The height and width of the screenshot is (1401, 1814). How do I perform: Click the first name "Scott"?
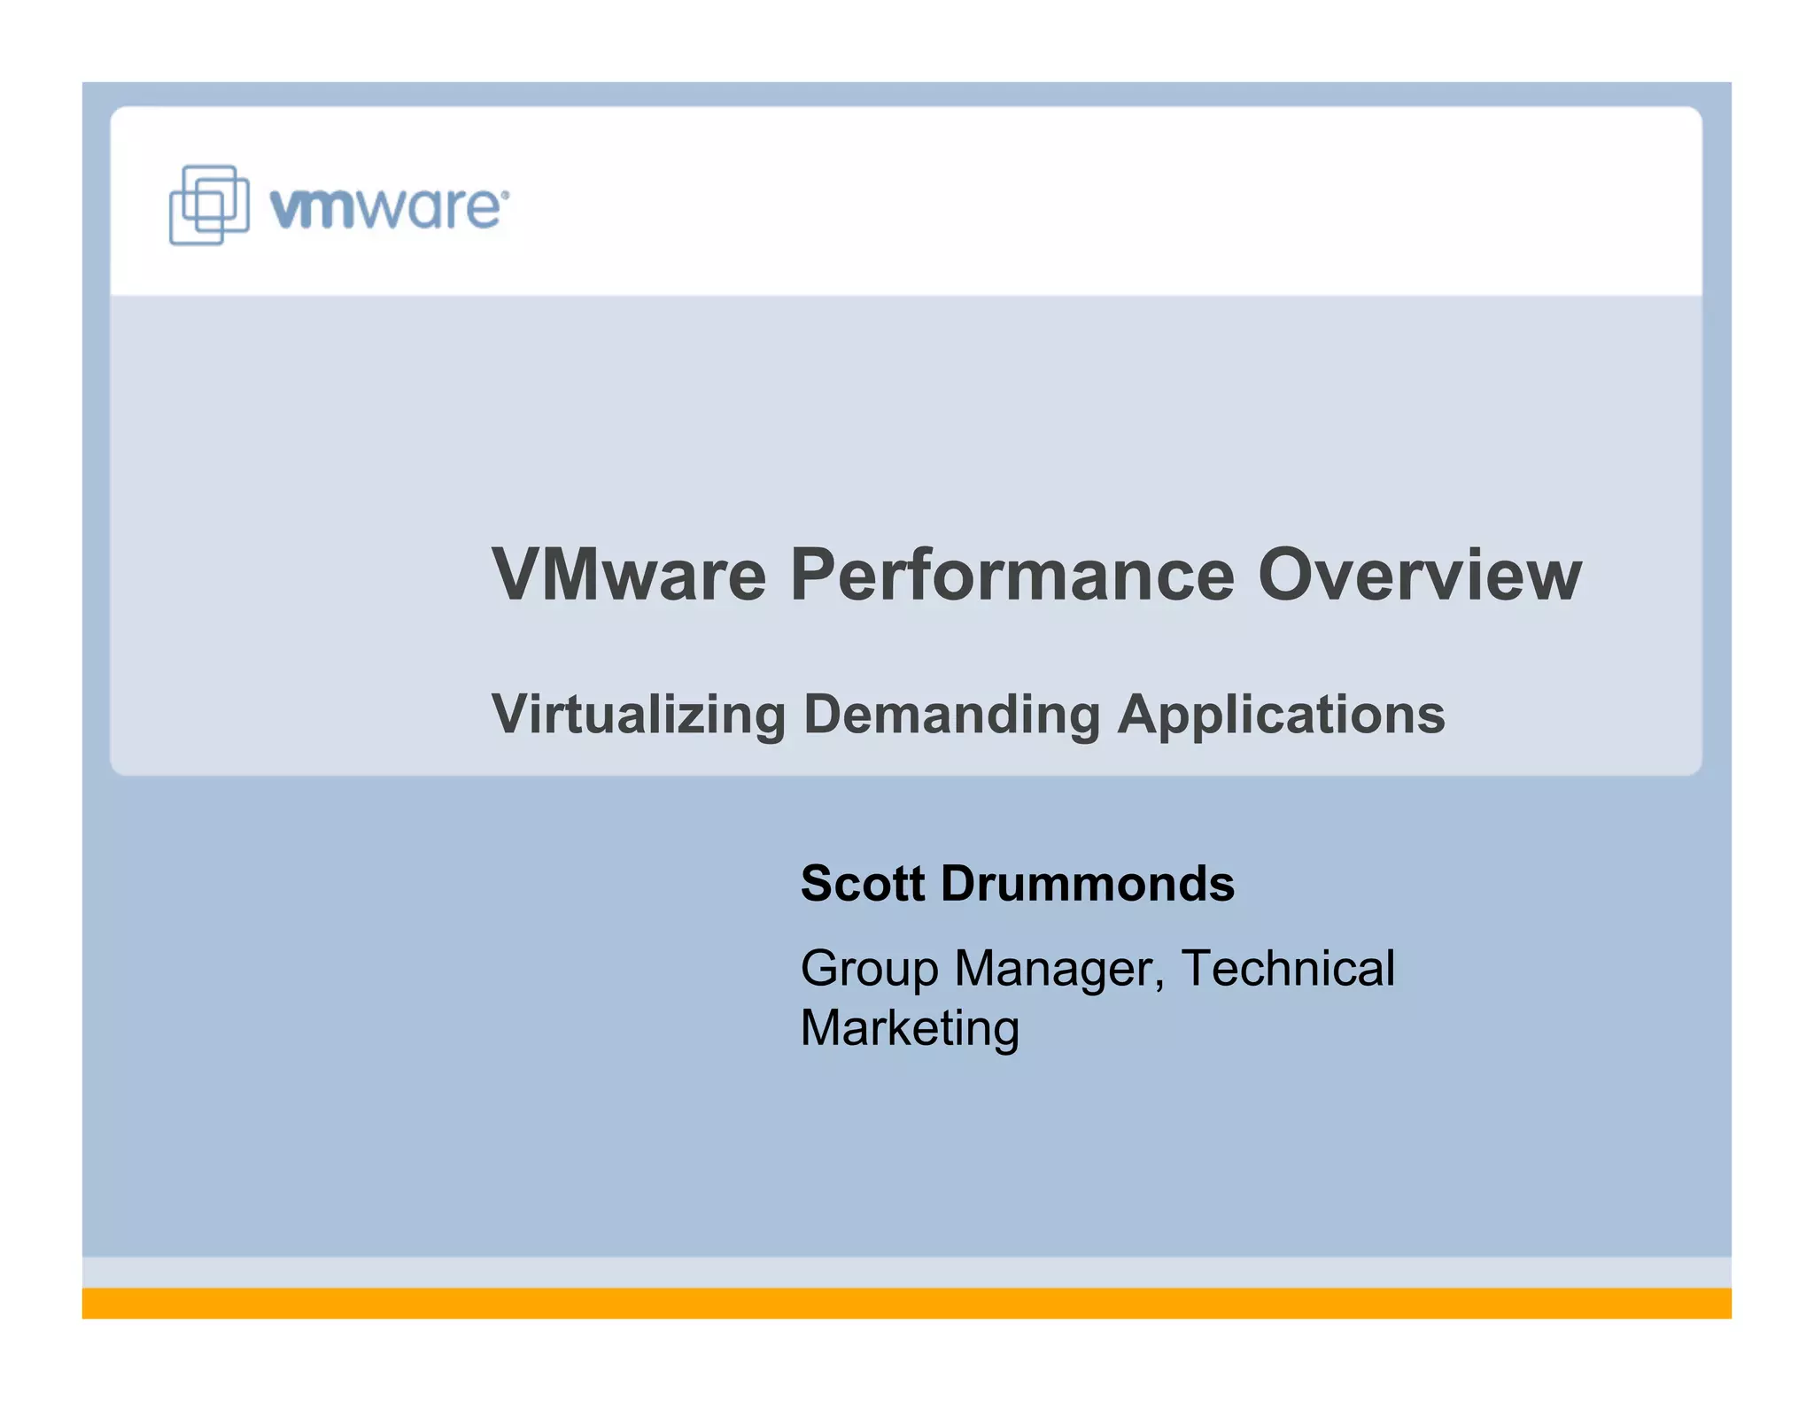(x=863, y=883)
